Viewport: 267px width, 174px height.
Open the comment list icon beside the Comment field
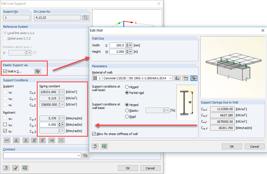tap(85, 155)
